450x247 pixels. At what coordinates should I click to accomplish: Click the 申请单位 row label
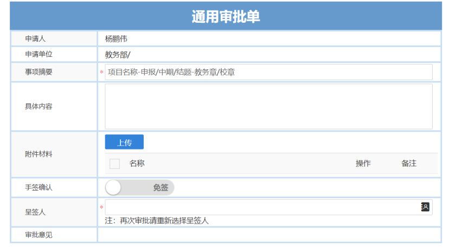(38, 55)
